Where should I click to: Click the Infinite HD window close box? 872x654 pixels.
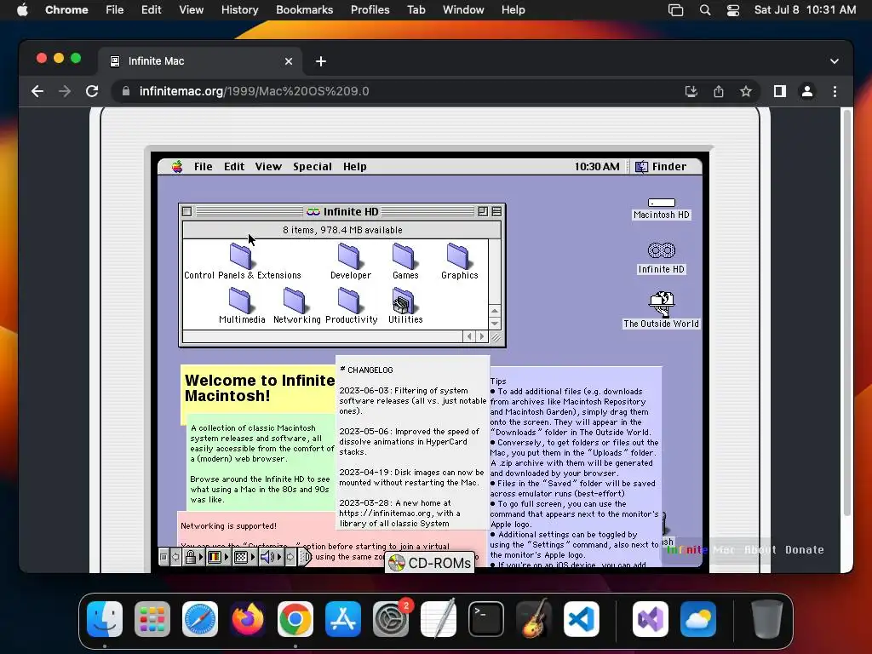187,212
